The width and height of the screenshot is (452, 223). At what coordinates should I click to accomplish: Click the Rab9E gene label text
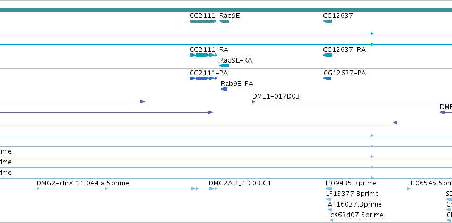coord(229,16)
